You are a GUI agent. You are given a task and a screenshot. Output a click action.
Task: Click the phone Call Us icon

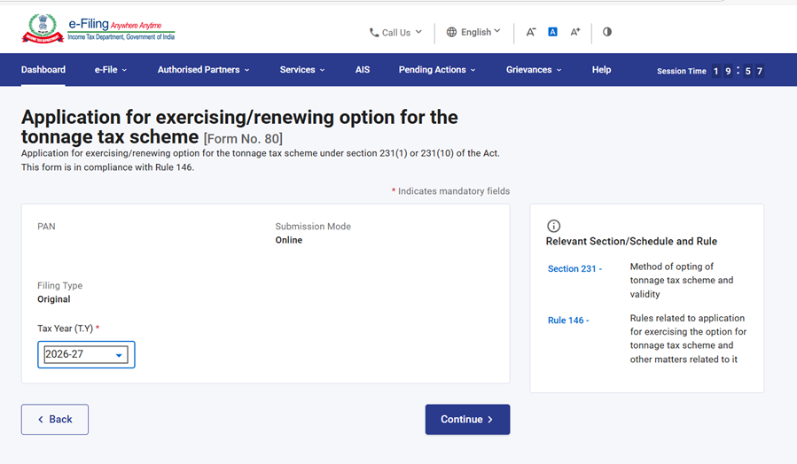374,33
